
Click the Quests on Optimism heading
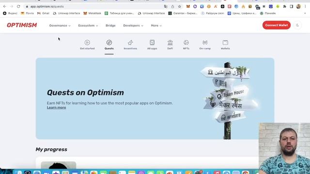(x=85, y=92)
